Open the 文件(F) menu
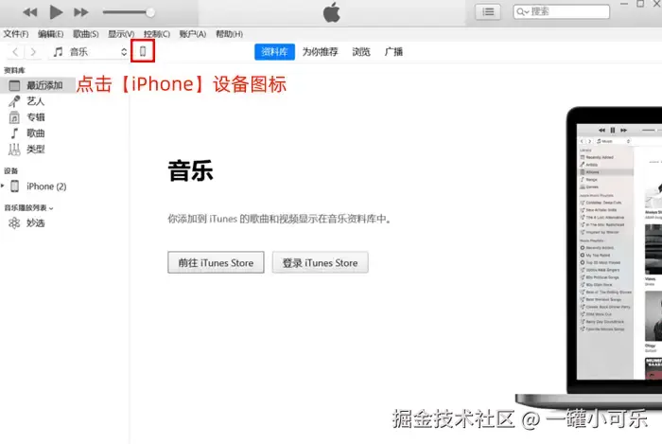Viewport: 662px width, 444px height. [16, 34]
